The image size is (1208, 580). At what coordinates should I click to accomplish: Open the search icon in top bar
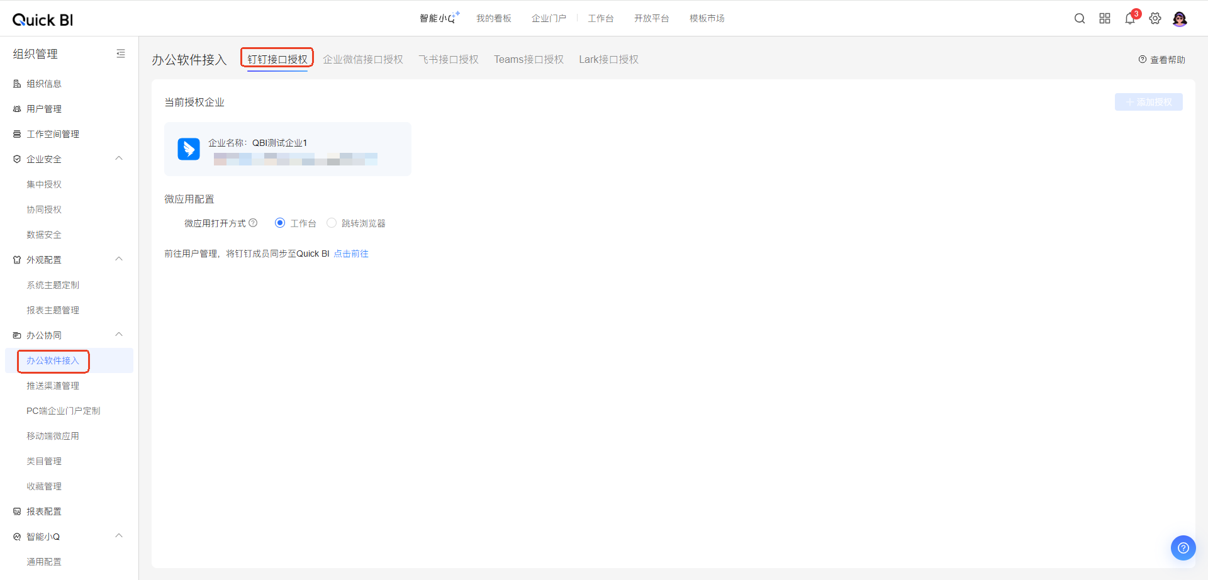(1080, 19)
